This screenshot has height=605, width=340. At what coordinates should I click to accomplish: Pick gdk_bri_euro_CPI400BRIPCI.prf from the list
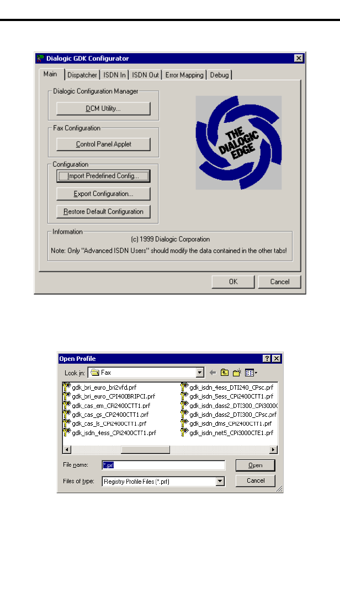[x=114, y=397]
